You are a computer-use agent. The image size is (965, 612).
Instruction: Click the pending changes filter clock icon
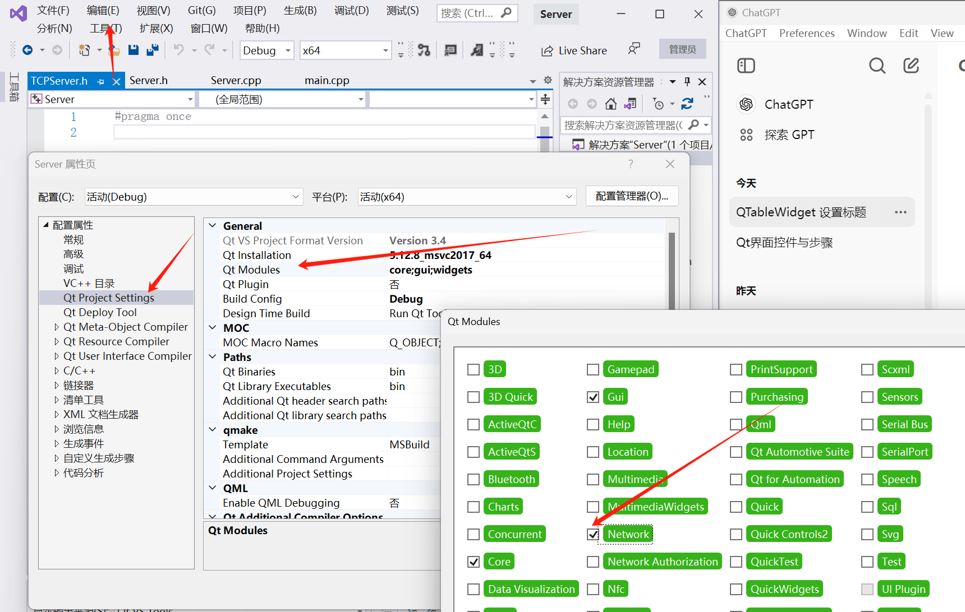coord(659,104)
